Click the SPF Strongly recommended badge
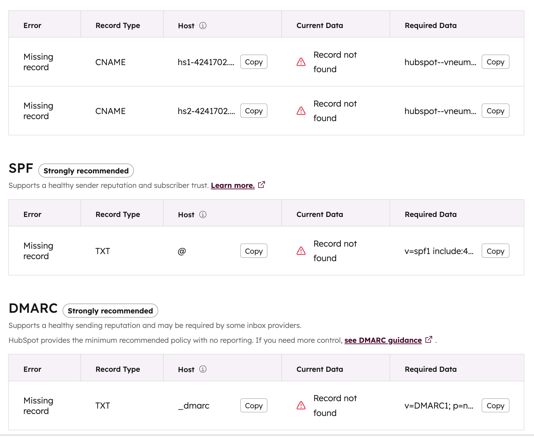534x444 pixels. [x=86, y=171]
